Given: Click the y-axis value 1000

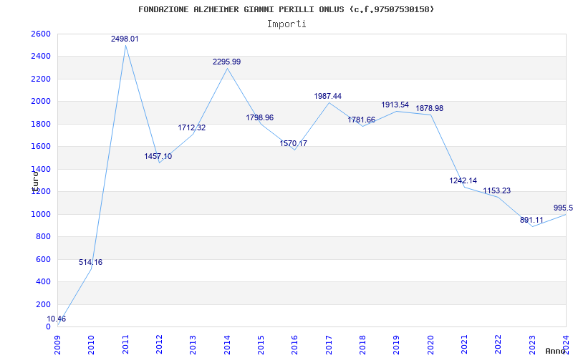Looking at the screenshot, I should (x=41, y=214).
